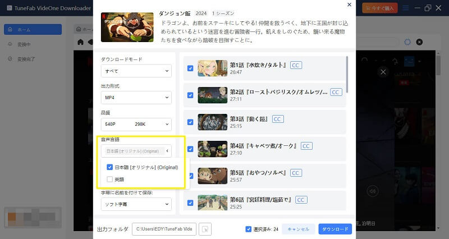Click the 出力フォルダ path field
The image size is (449, 239).
[164, 229]
